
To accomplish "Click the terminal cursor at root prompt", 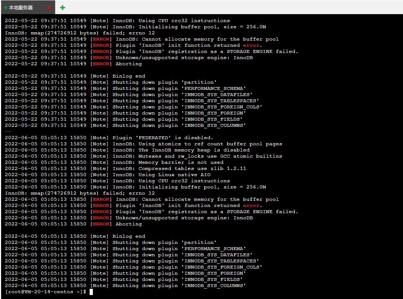I will (91, 292).
